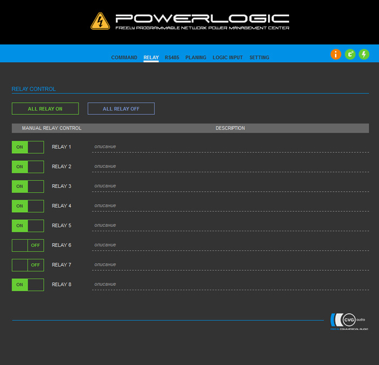Viewport: 379px width, 365px height.
Task: Switch off Relay 3
Action: (28, 186)
